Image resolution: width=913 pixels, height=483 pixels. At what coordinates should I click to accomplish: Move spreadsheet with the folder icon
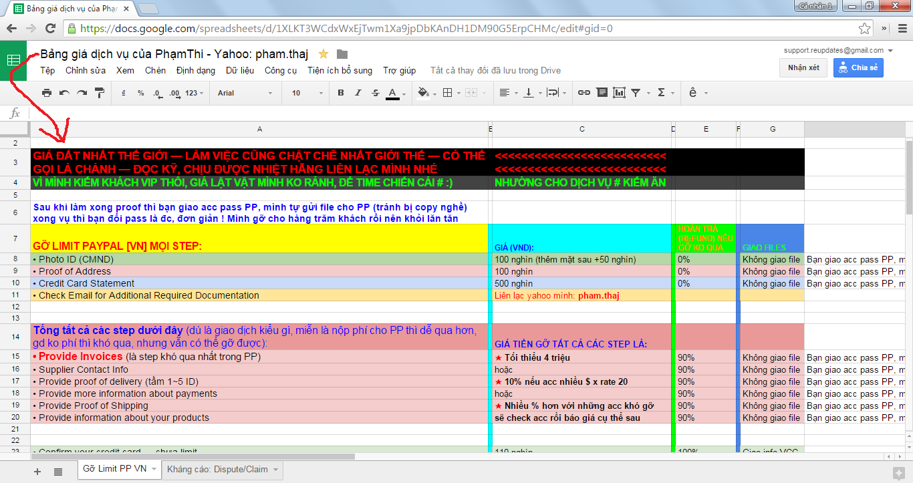(x=342, y=54)
